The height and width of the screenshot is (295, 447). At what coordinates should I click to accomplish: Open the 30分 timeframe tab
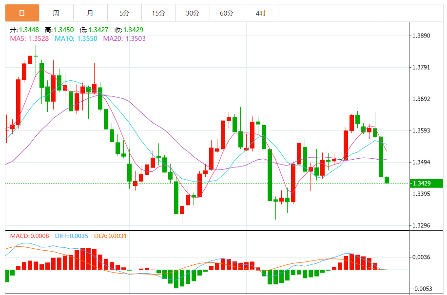click(x=193, y=13)
